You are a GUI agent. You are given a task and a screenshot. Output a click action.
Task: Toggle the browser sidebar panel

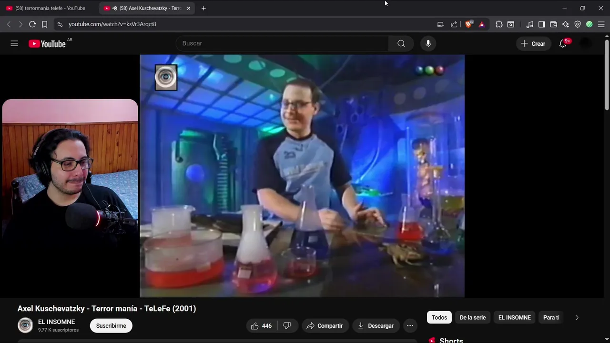542,24
